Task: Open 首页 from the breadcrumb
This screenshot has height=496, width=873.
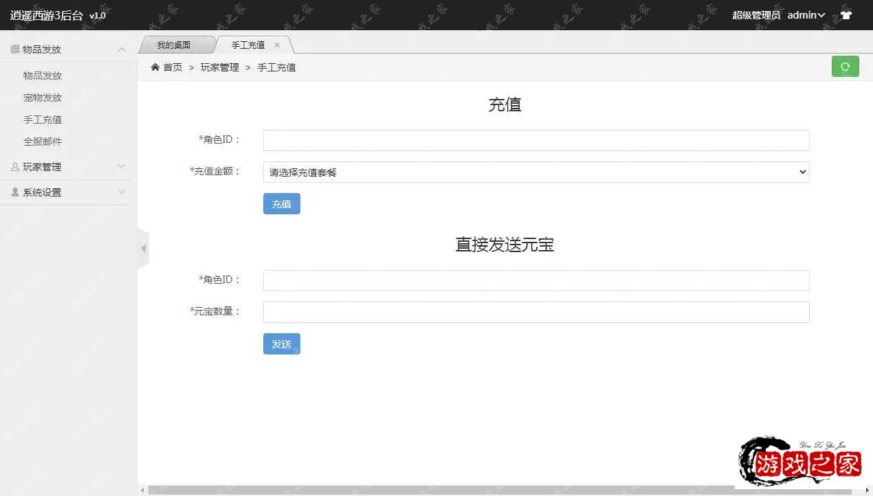Action: [173, 67]
